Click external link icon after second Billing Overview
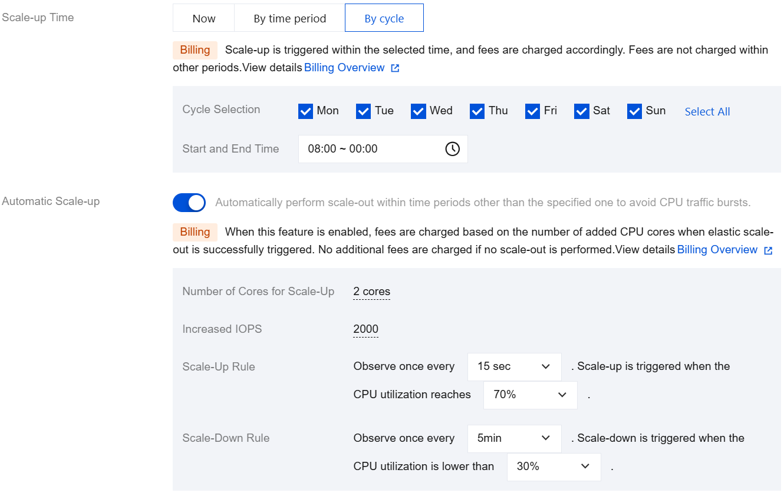The image size is (784, 496). point(768,250)
